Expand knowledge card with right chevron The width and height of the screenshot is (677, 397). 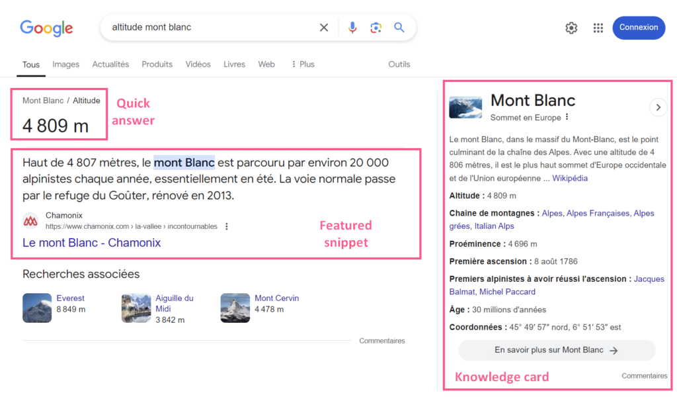pyautogui.click(x=658, y=108)
